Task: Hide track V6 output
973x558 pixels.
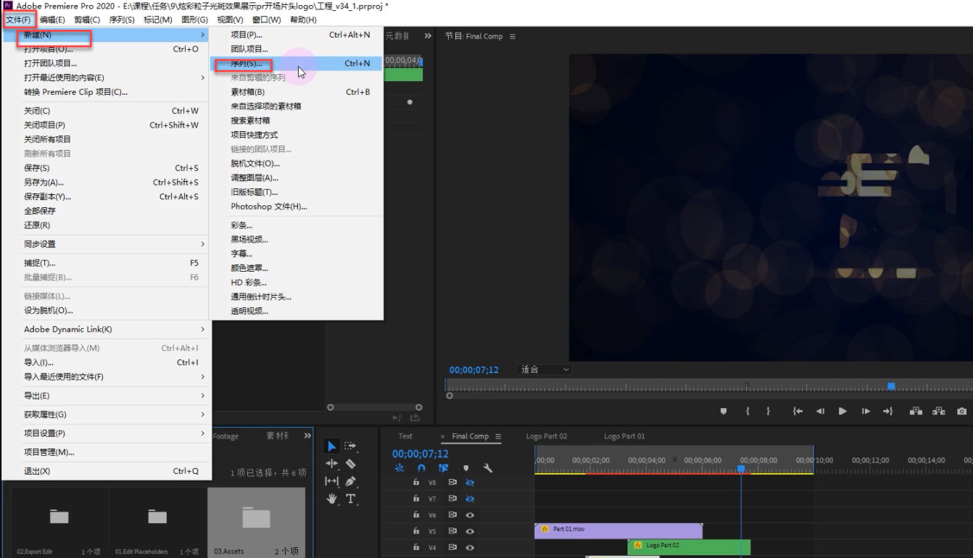Action: (470, 515)
